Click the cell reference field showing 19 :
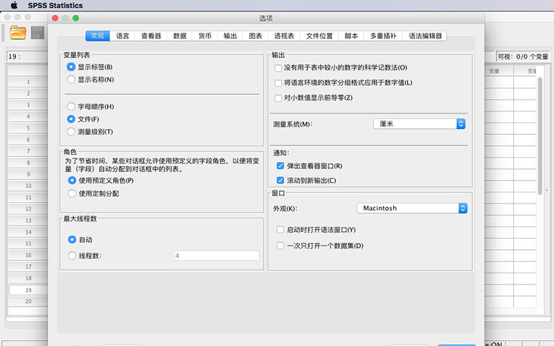 pyautogui.click(x=27, y=57)
